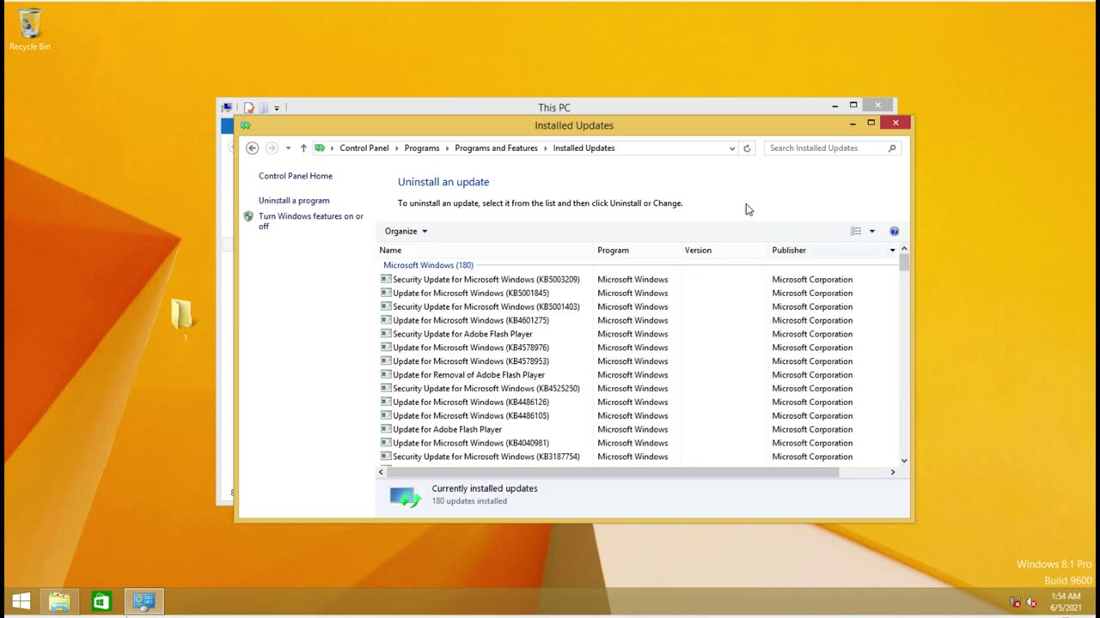
Task: Open File Explorer from taskbar
Action: coord(59,601)
